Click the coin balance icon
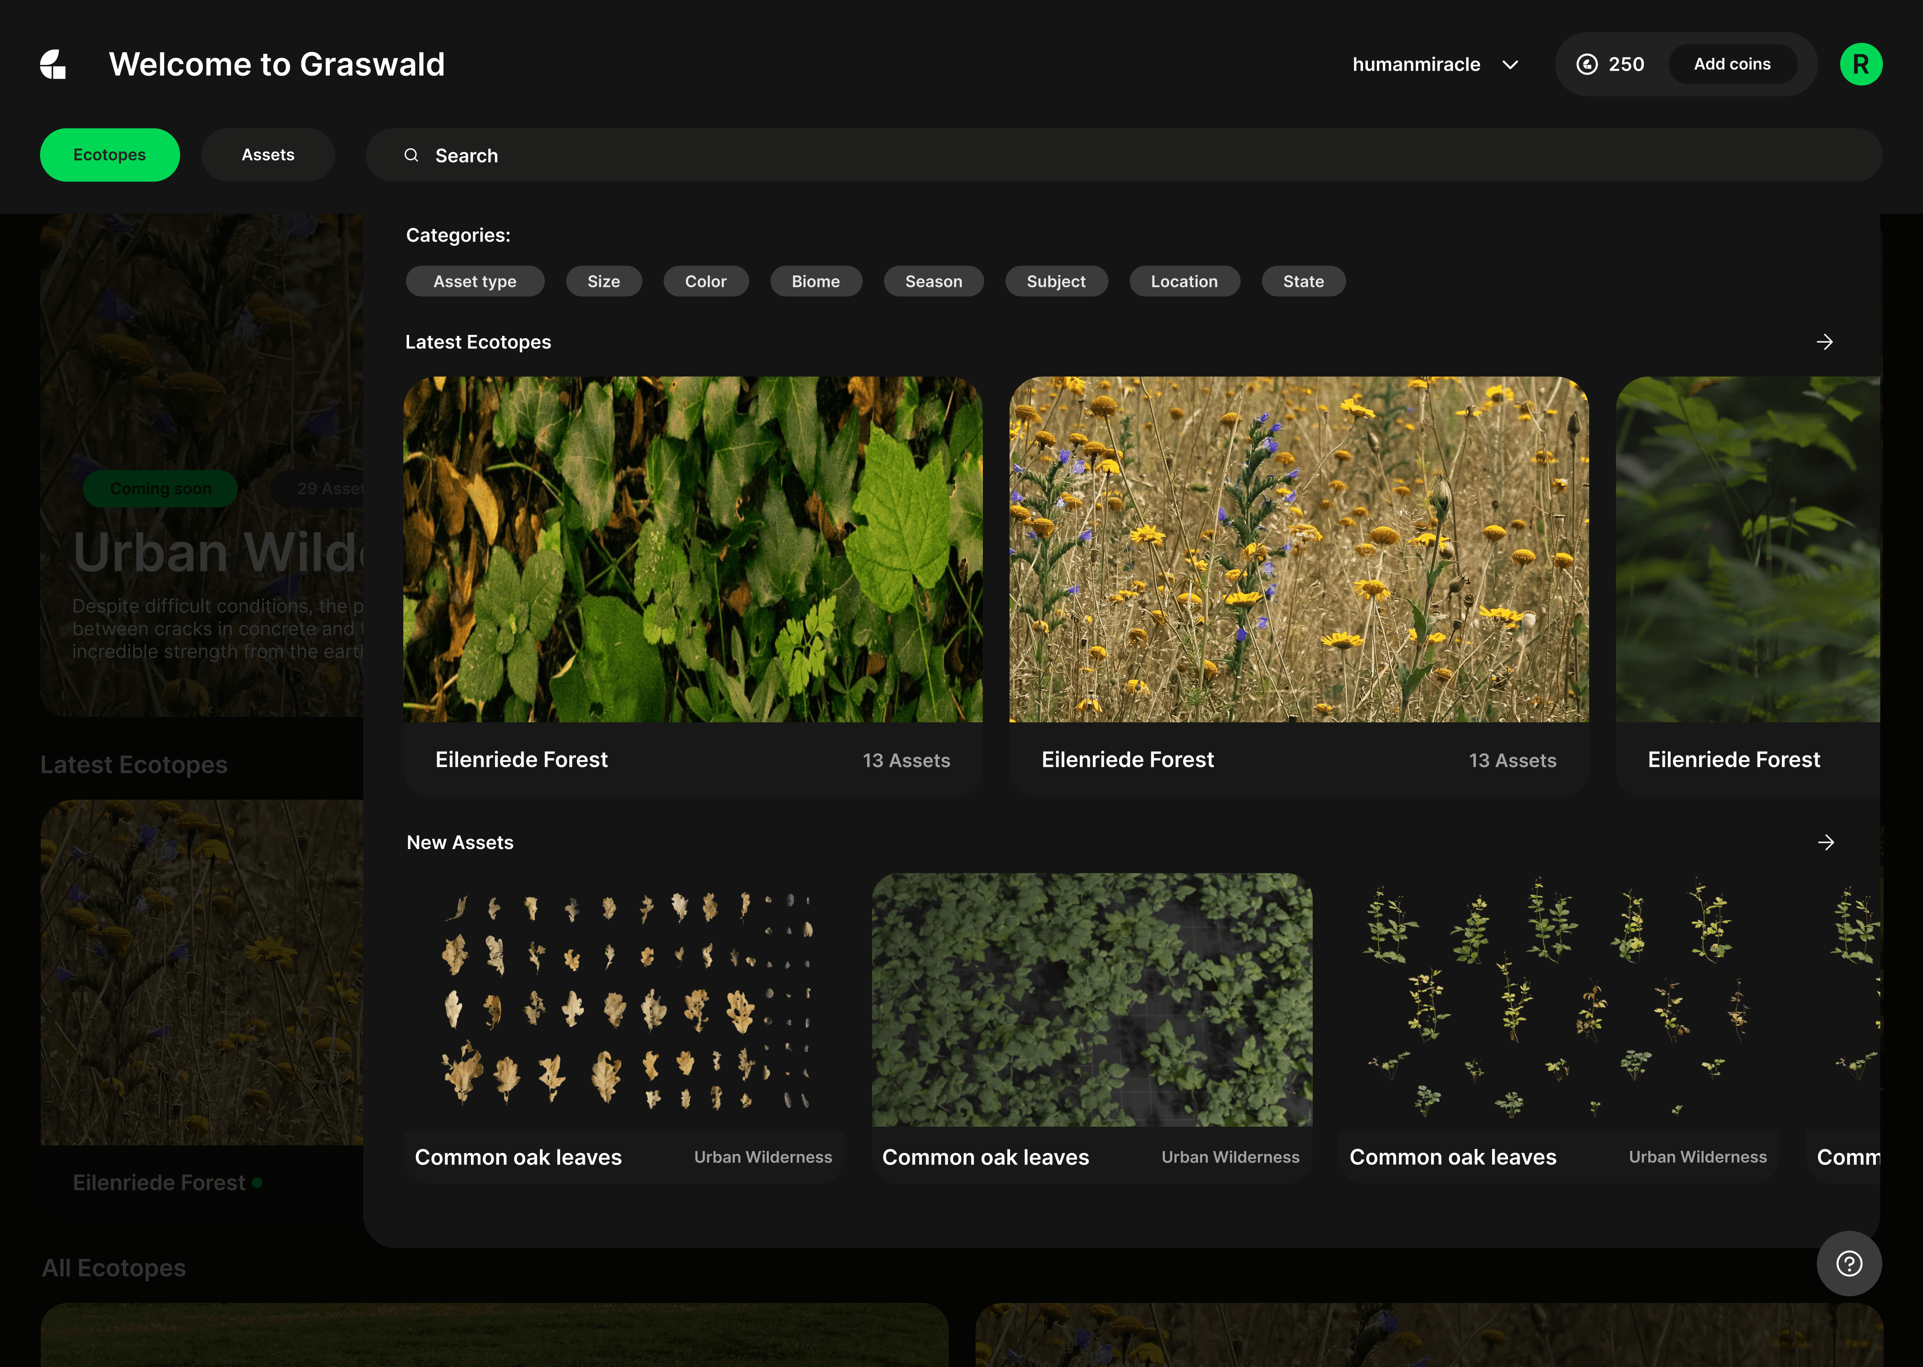 tap(1586, 65)
